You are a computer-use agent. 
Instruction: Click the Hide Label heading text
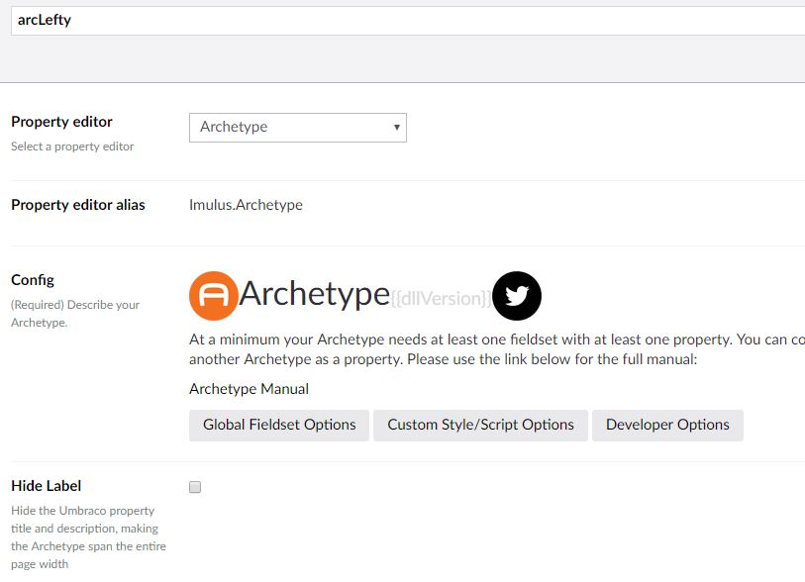46,486
